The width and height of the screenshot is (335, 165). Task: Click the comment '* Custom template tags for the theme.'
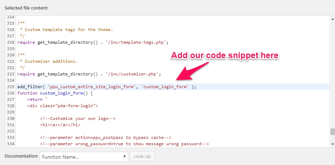(66, 30)
